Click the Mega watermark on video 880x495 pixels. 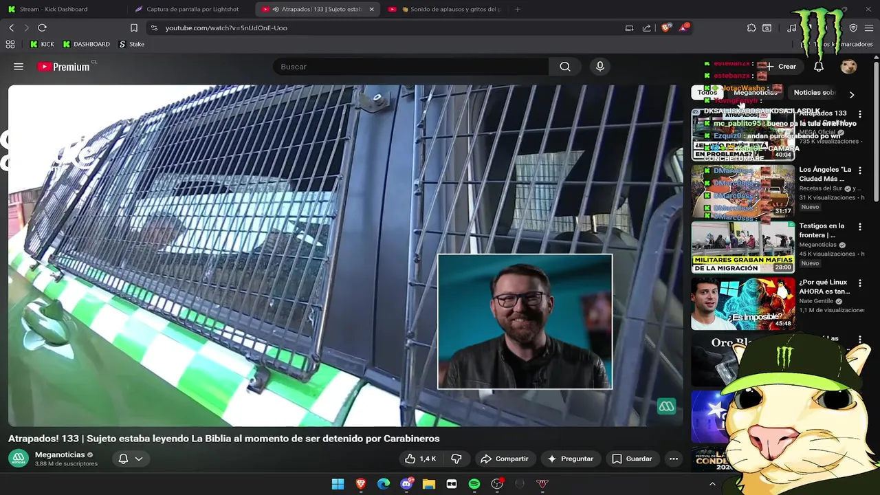click(x=666, y=406)
